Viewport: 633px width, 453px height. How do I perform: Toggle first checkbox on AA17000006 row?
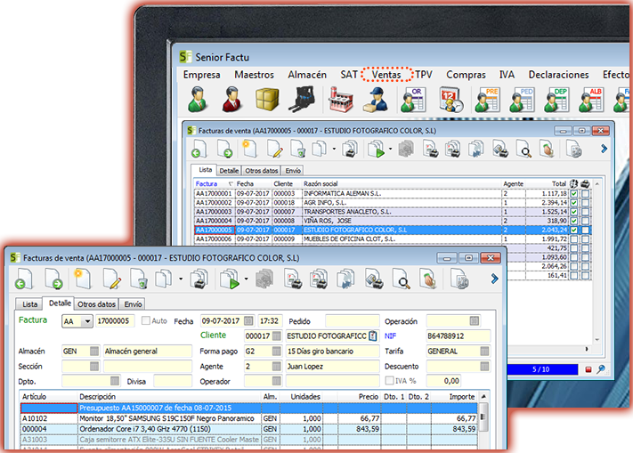pos(573,239)
